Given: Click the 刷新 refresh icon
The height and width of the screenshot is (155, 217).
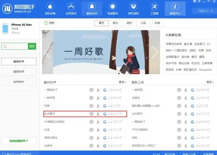Looking at the screenshot, I should tap(46, 23).
